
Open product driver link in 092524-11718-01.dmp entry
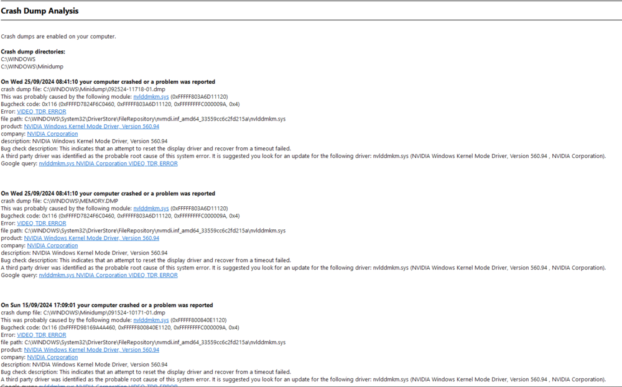pyautogui.click(x=91, y=127)
